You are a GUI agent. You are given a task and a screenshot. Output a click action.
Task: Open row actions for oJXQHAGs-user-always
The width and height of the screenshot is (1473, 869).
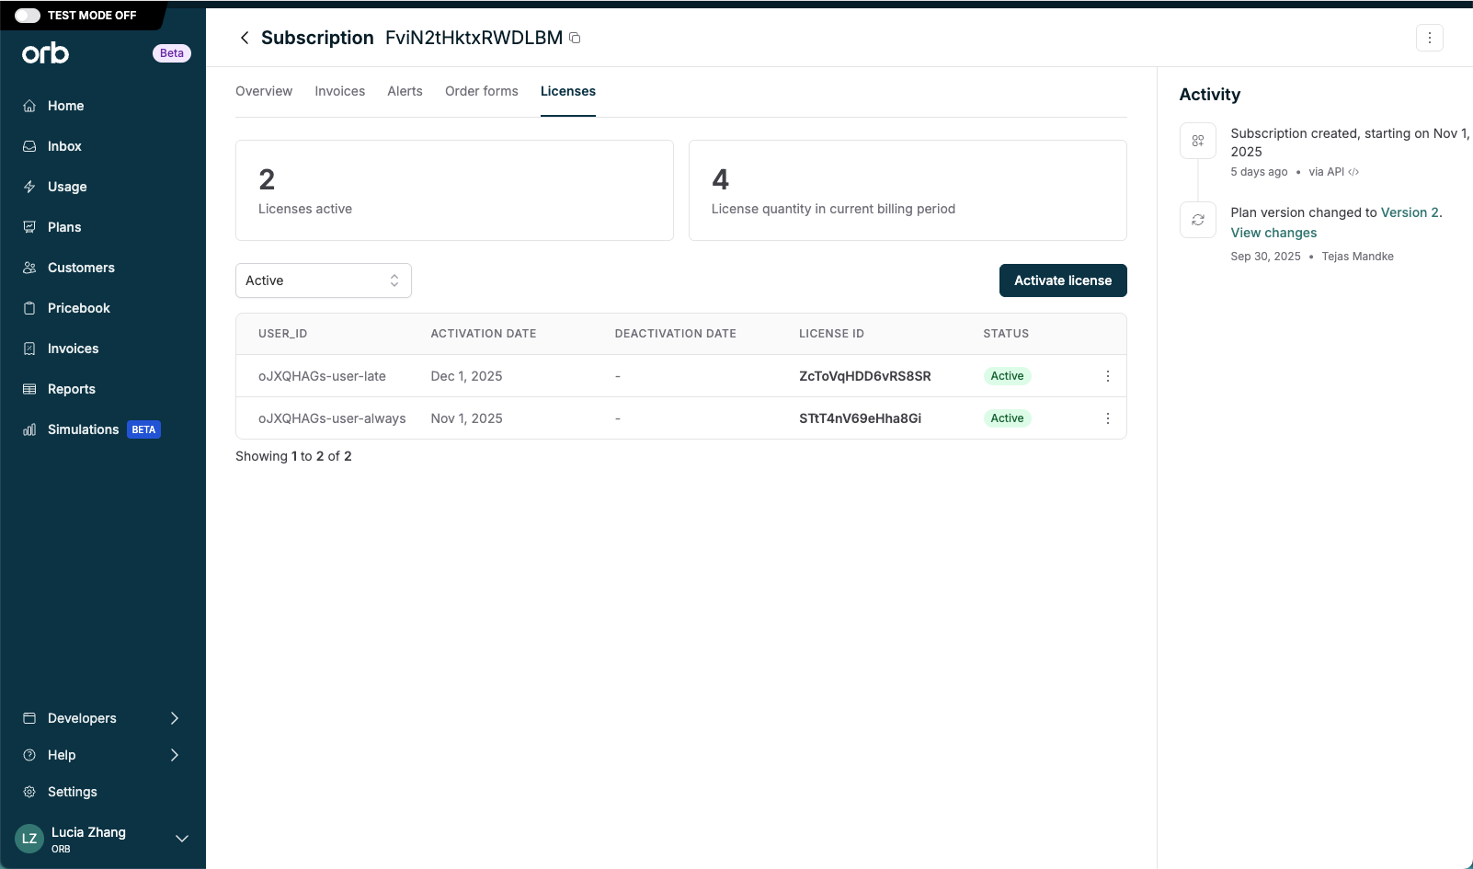pos(1108,418)
